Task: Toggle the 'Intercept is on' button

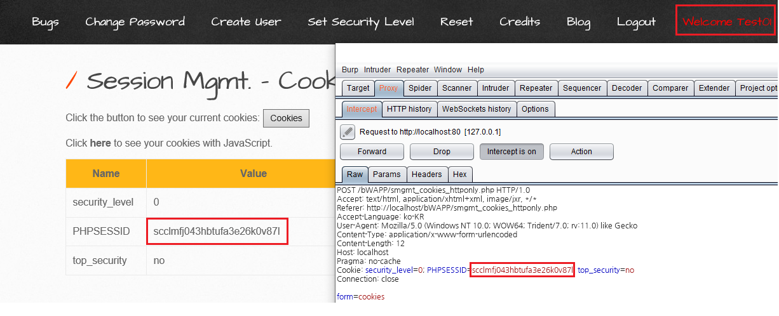Action: [511, 152]
